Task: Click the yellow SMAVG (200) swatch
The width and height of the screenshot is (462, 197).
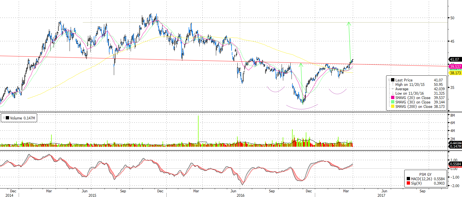Action: [x=393, y=106]
